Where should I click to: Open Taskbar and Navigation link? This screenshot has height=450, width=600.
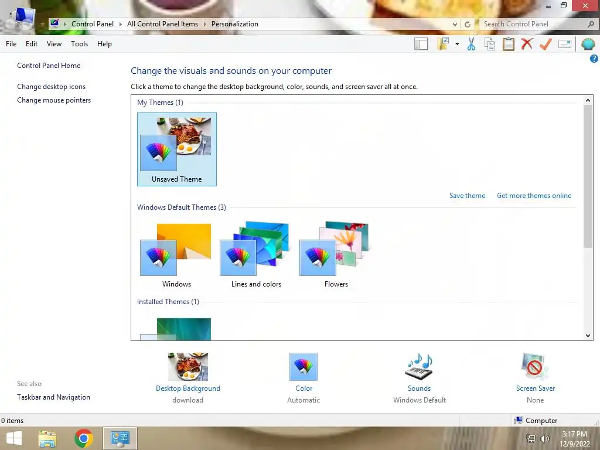(x=53, y=397)
